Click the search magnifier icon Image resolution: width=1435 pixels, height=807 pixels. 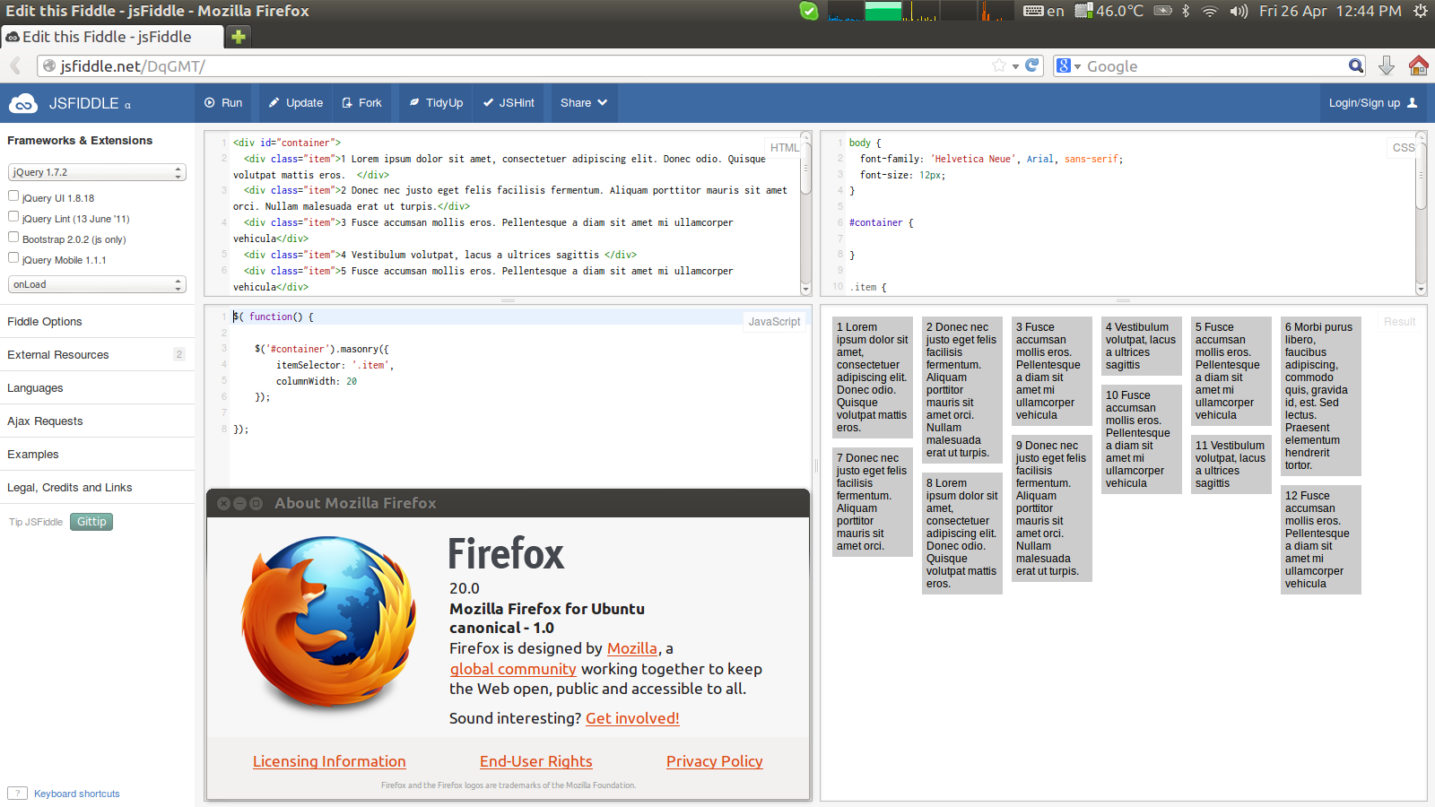coord(1356,65)
